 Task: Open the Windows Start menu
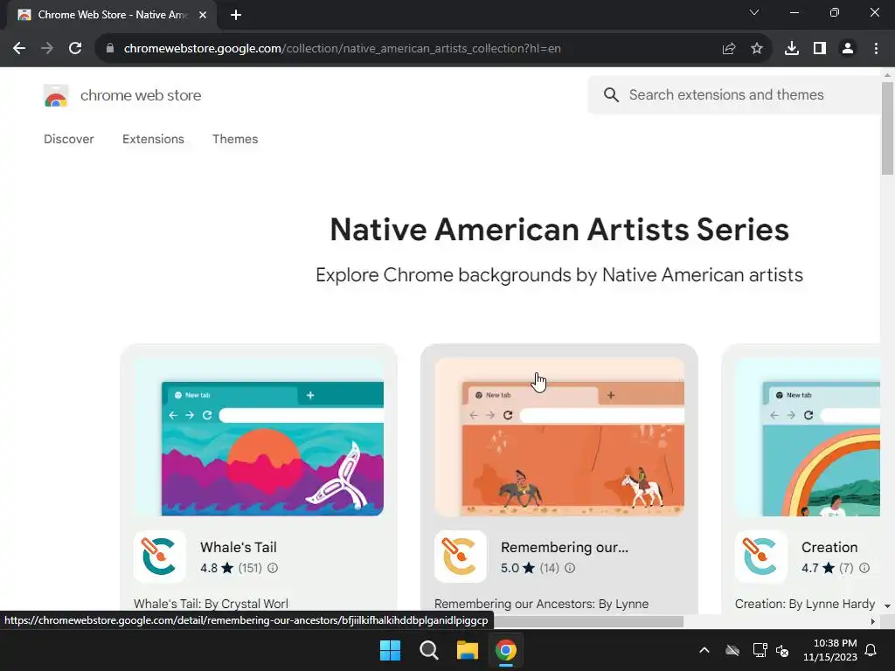click(391, 650)
